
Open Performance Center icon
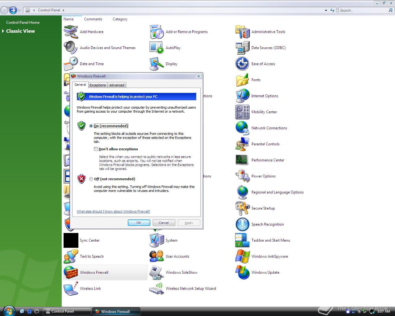tap(242, 160)
